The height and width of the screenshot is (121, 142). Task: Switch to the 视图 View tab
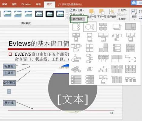click(x=14, y=4)
